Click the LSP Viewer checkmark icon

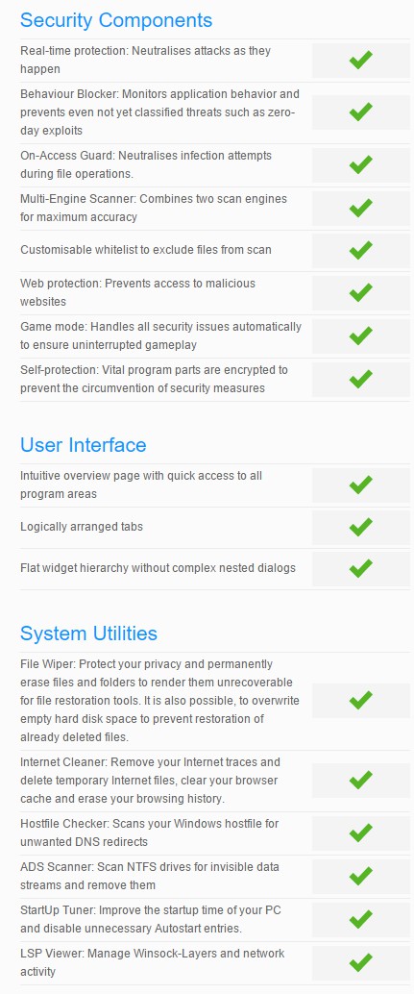[361, 963]
